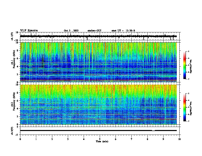Image resolution: width=202 pixels, height=156 pixels.
Task: Click the 'ch.1(V)' waveform axis label
Action: click(12, 36)
